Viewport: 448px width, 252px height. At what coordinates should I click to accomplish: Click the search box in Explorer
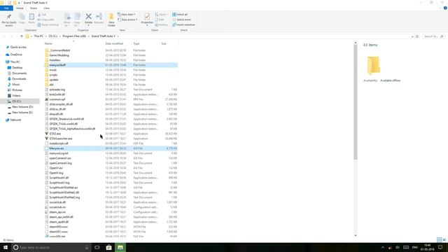click(x=433, y=36)
